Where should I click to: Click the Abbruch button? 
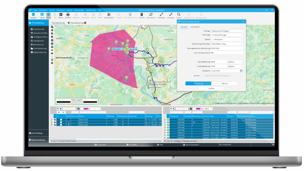point(224,84)
